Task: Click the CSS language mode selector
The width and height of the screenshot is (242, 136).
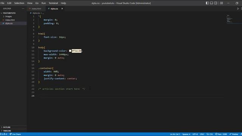Action: click(210, 134)
